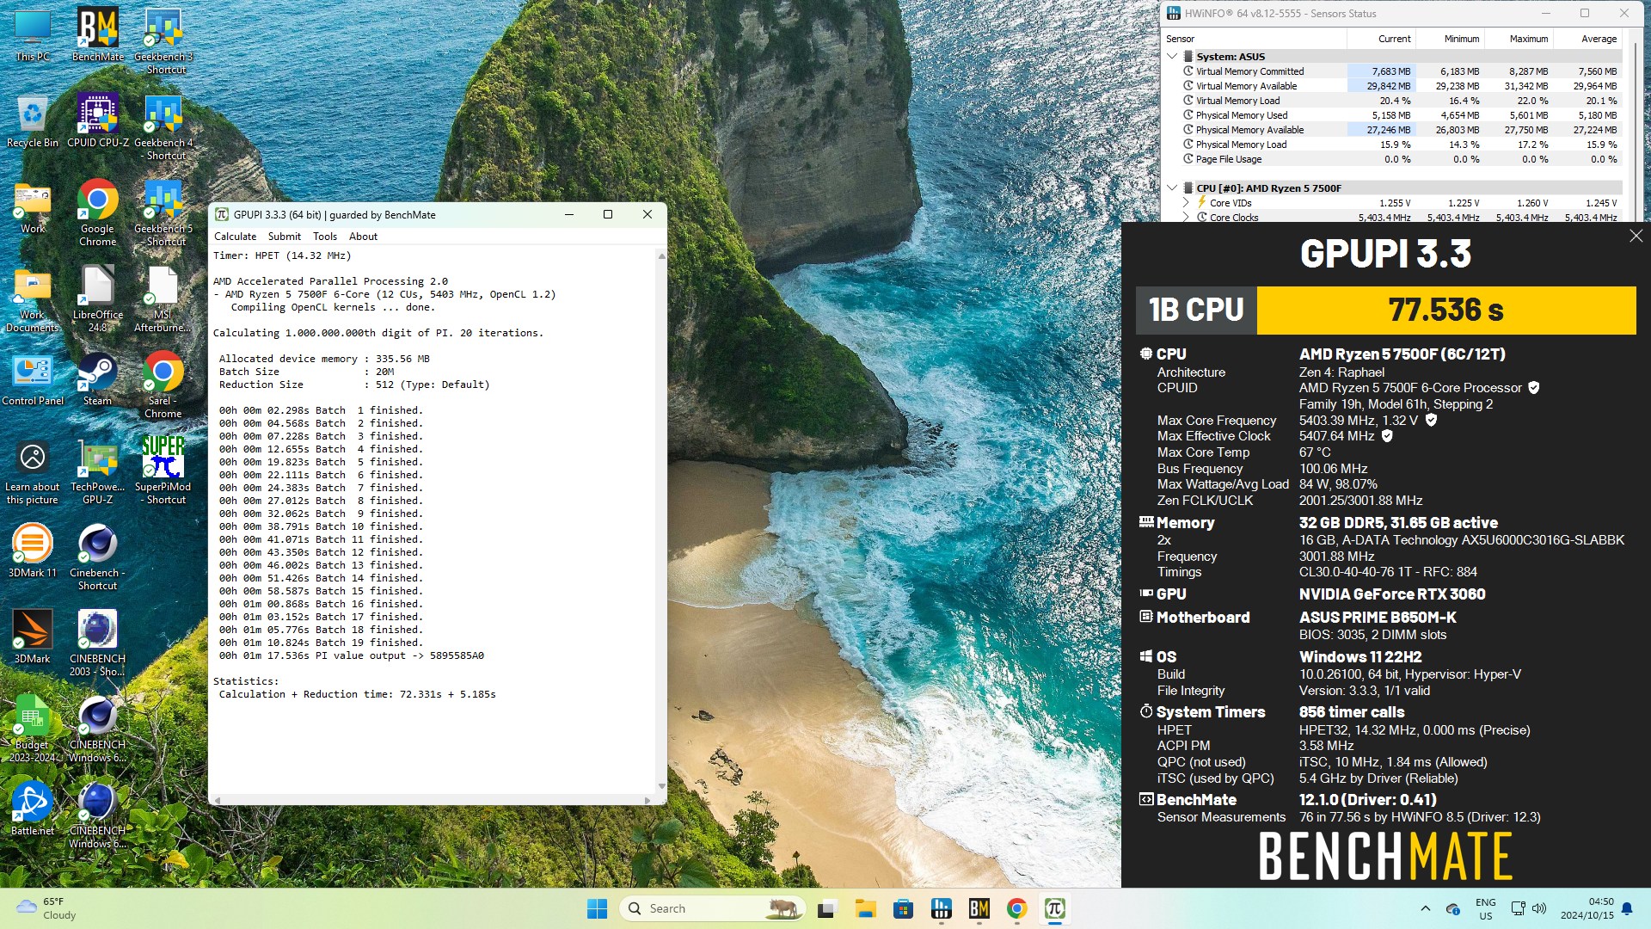The image size is (1651, 929).
Task: Open the This PC desktop icon
Action: [33, 35]
